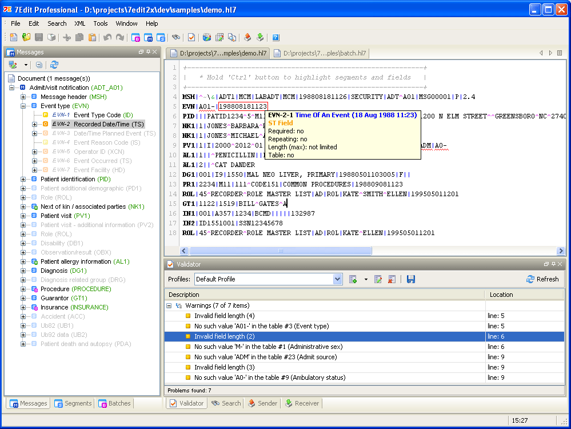571x429 pixels.
Task: Open a new message with the New icon
Action: (x=13, y=37)
